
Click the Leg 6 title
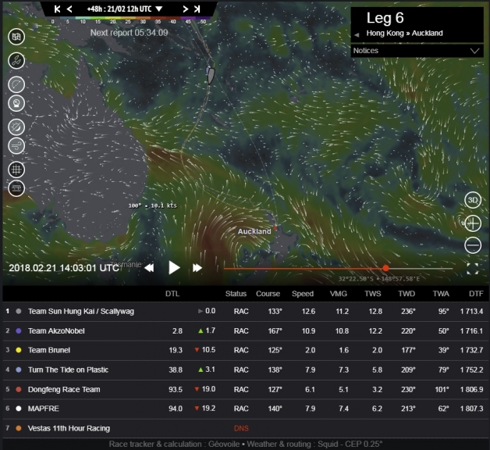[x=385, y=18]
